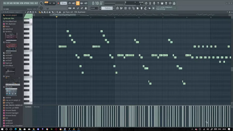This screenshot has height=131, width=233.
Task: Toggle the Browser view icon
Action: [133, 8]
